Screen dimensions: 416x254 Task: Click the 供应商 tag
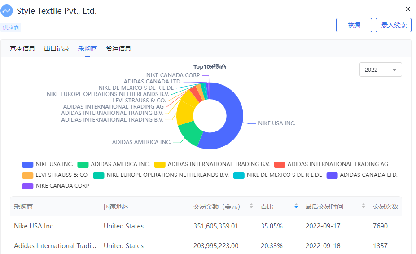point(11,28)
